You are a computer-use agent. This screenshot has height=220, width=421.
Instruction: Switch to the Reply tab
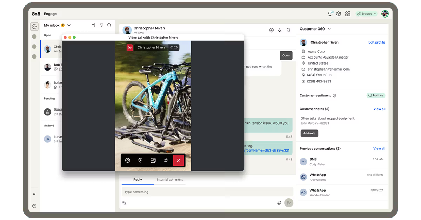coord(138,180)
